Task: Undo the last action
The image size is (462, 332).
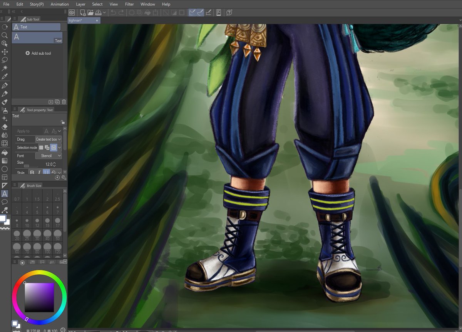Action: click(113, 12)
